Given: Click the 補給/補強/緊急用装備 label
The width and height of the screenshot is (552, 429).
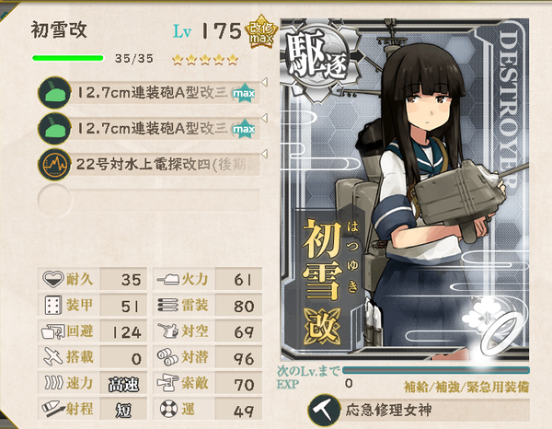Looking at the screenshot, I should (x=466, y=387).
